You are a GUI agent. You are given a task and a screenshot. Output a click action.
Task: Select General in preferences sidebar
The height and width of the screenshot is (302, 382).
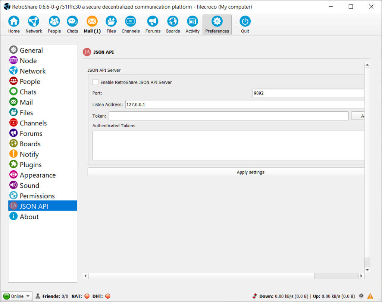pyautogui.click(x=43, y=50)
